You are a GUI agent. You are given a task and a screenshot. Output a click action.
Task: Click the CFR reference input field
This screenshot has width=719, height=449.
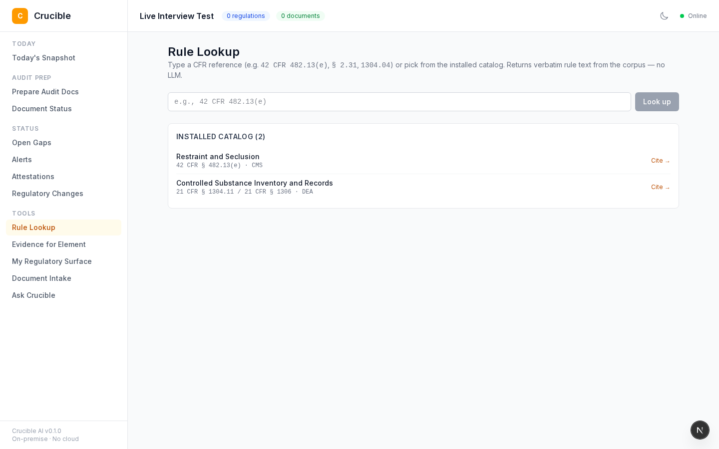pyautogui.click(x=399, y=102)
